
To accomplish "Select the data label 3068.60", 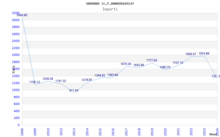I will (22, 15).
